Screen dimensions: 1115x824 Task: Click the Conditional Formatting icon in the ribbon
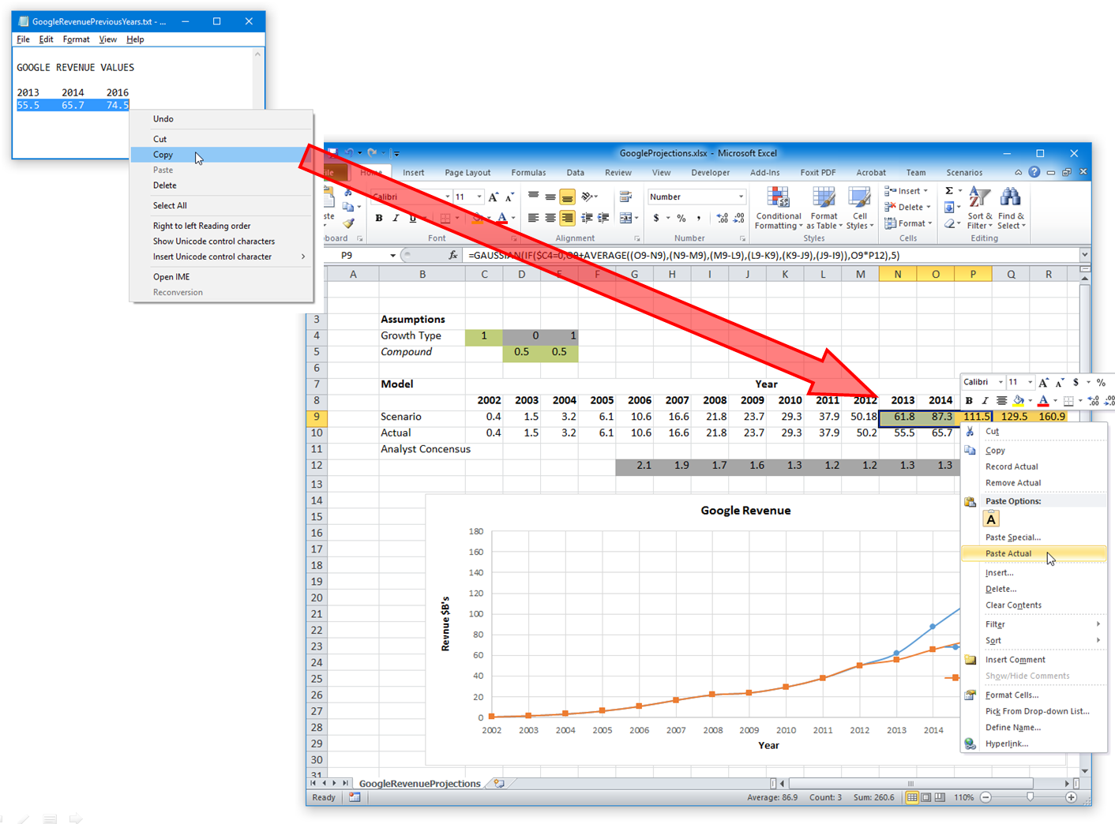coord(778,197)
